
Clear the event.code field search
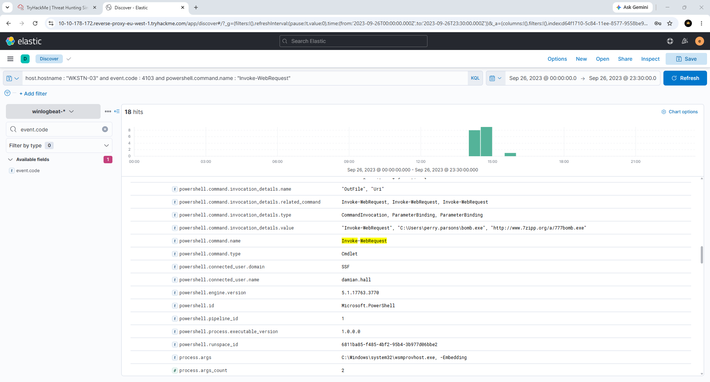point(105,129)
